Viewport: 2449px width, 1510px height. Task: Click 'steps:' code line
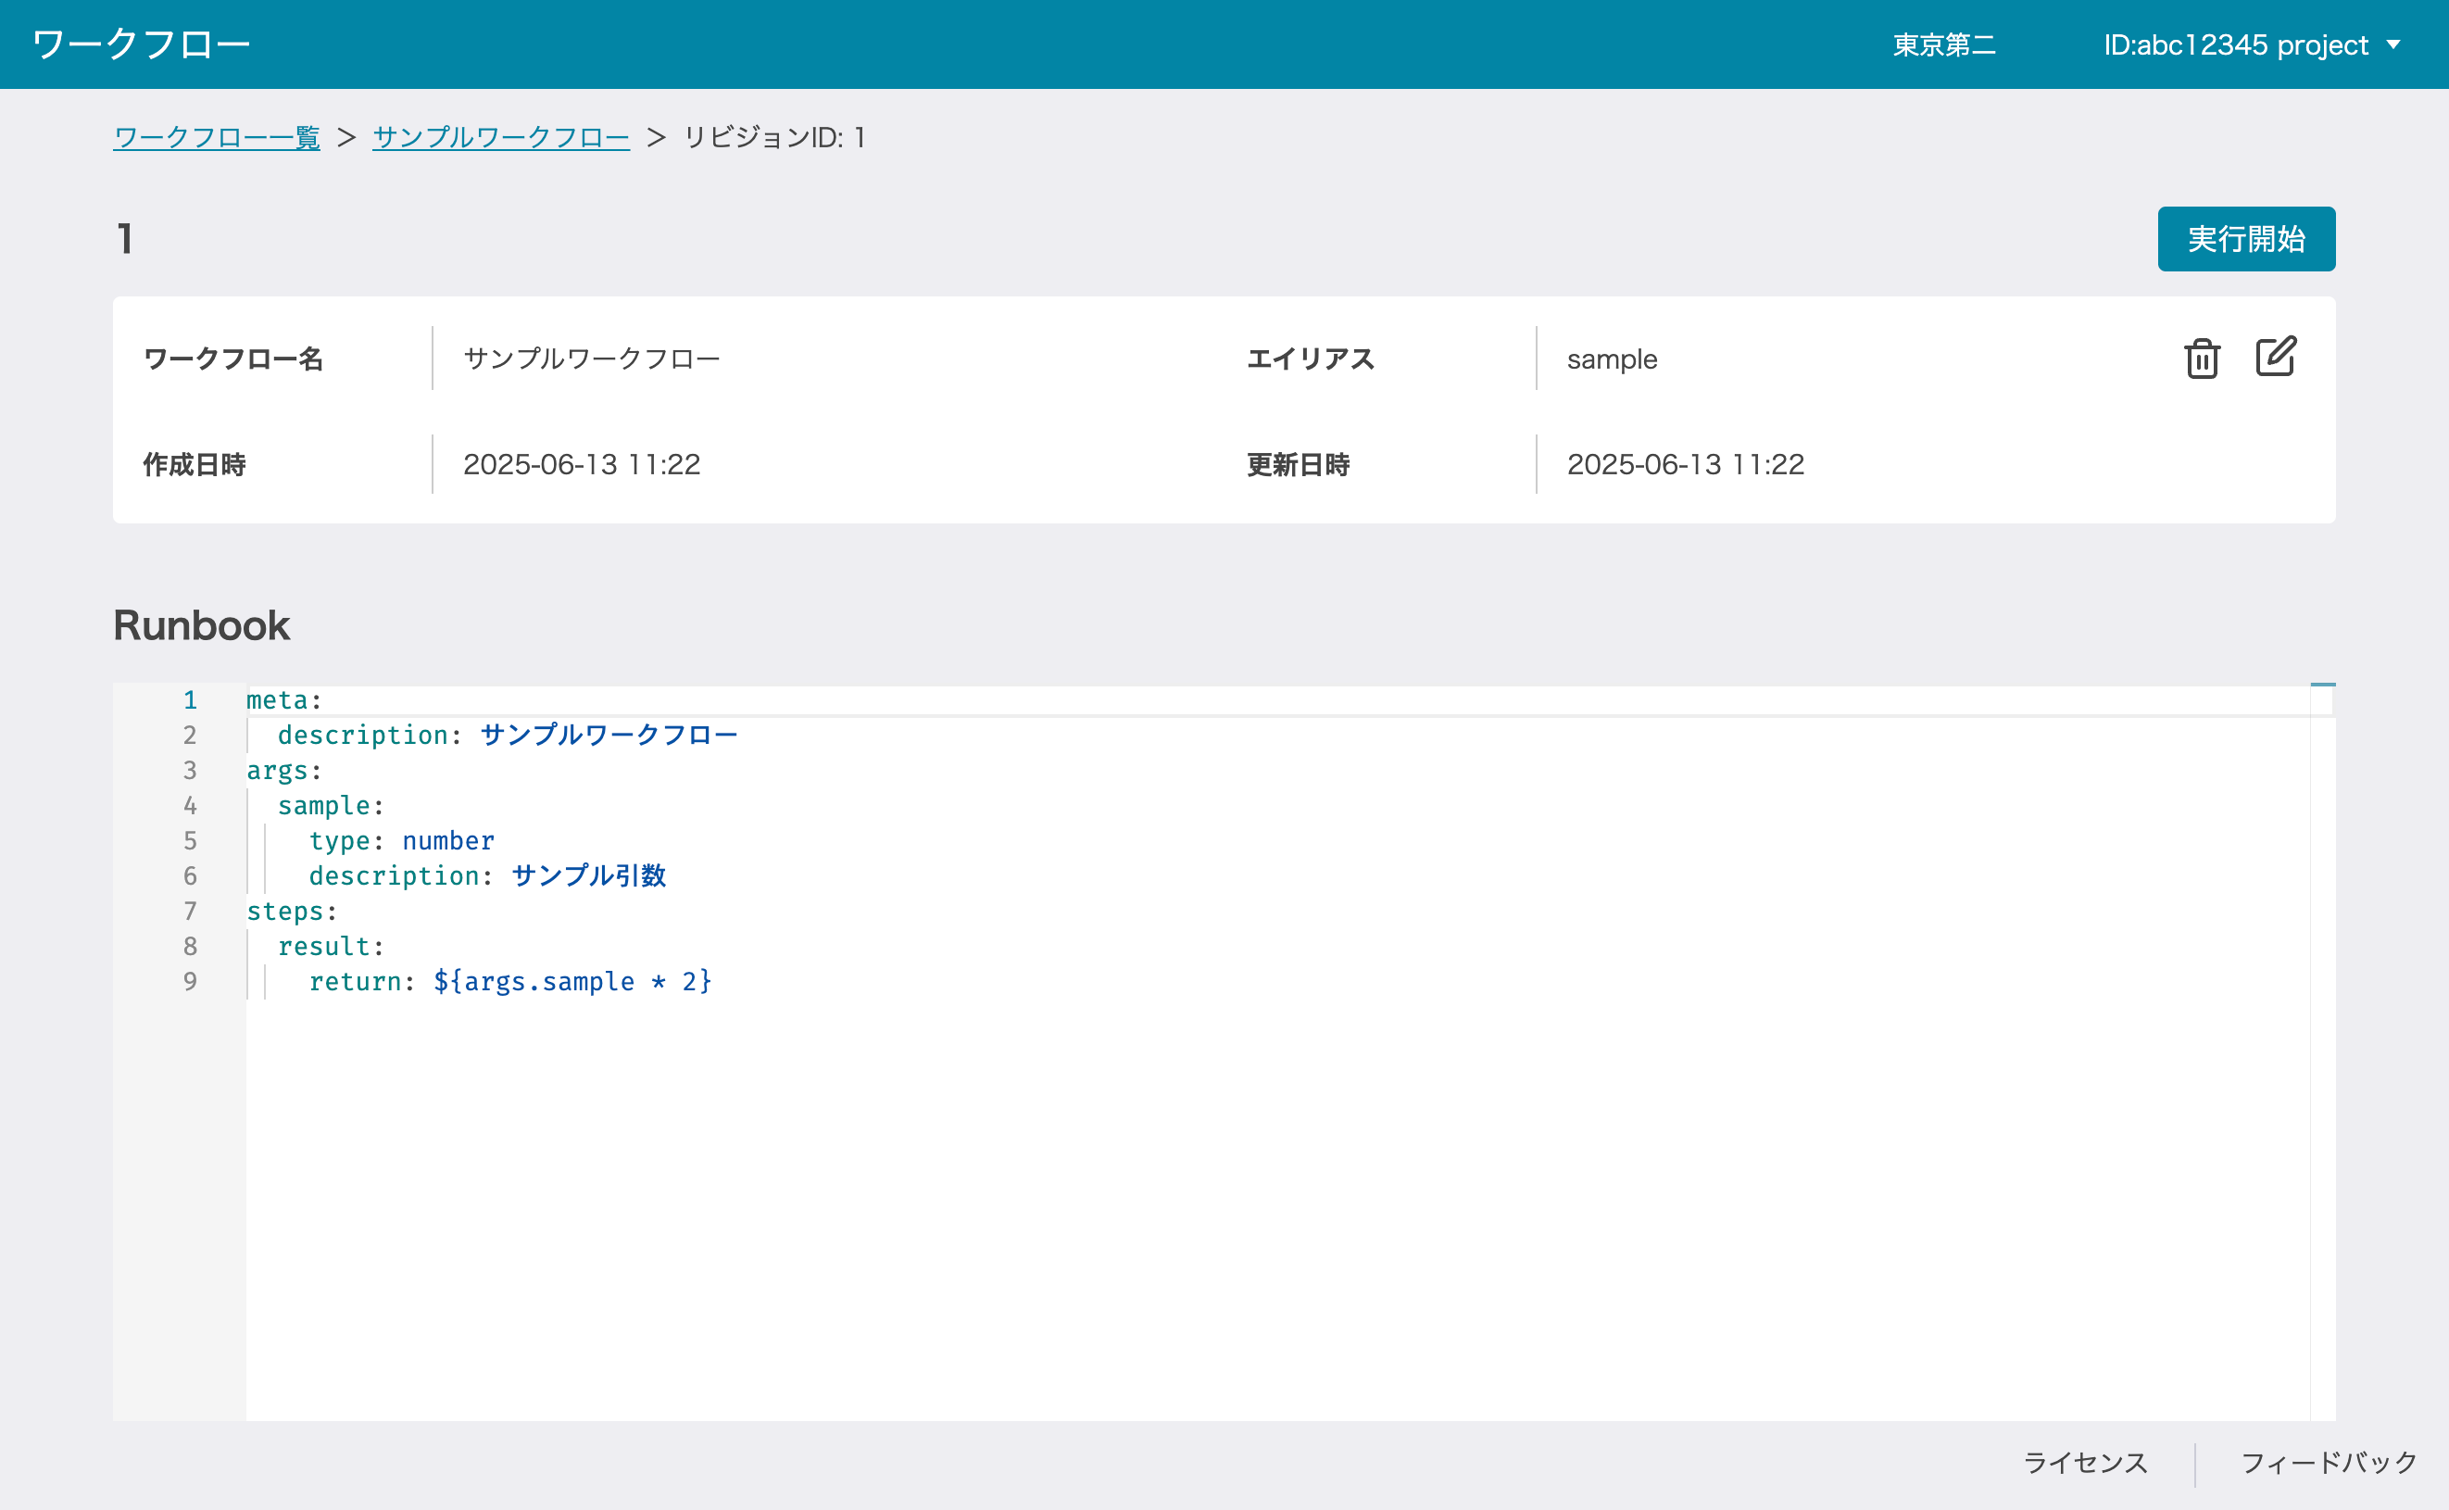(x=293, y=911)
